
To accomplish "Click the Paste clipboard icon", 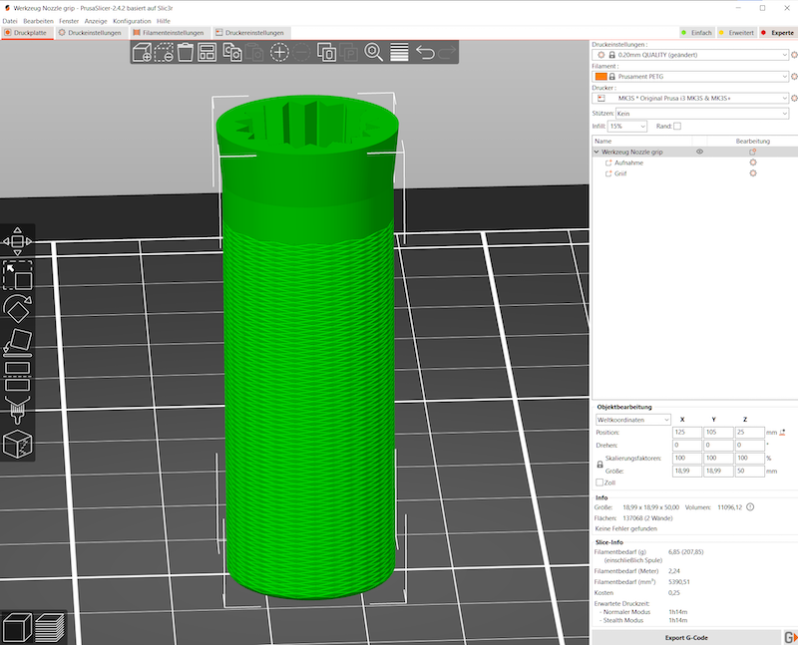I will (x=254, y=53).
